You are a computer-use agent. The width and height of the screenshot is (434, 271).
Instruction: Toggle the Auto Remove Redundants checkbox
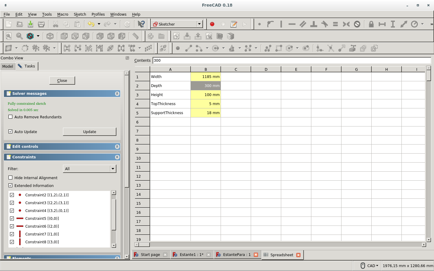pos(11,117)
